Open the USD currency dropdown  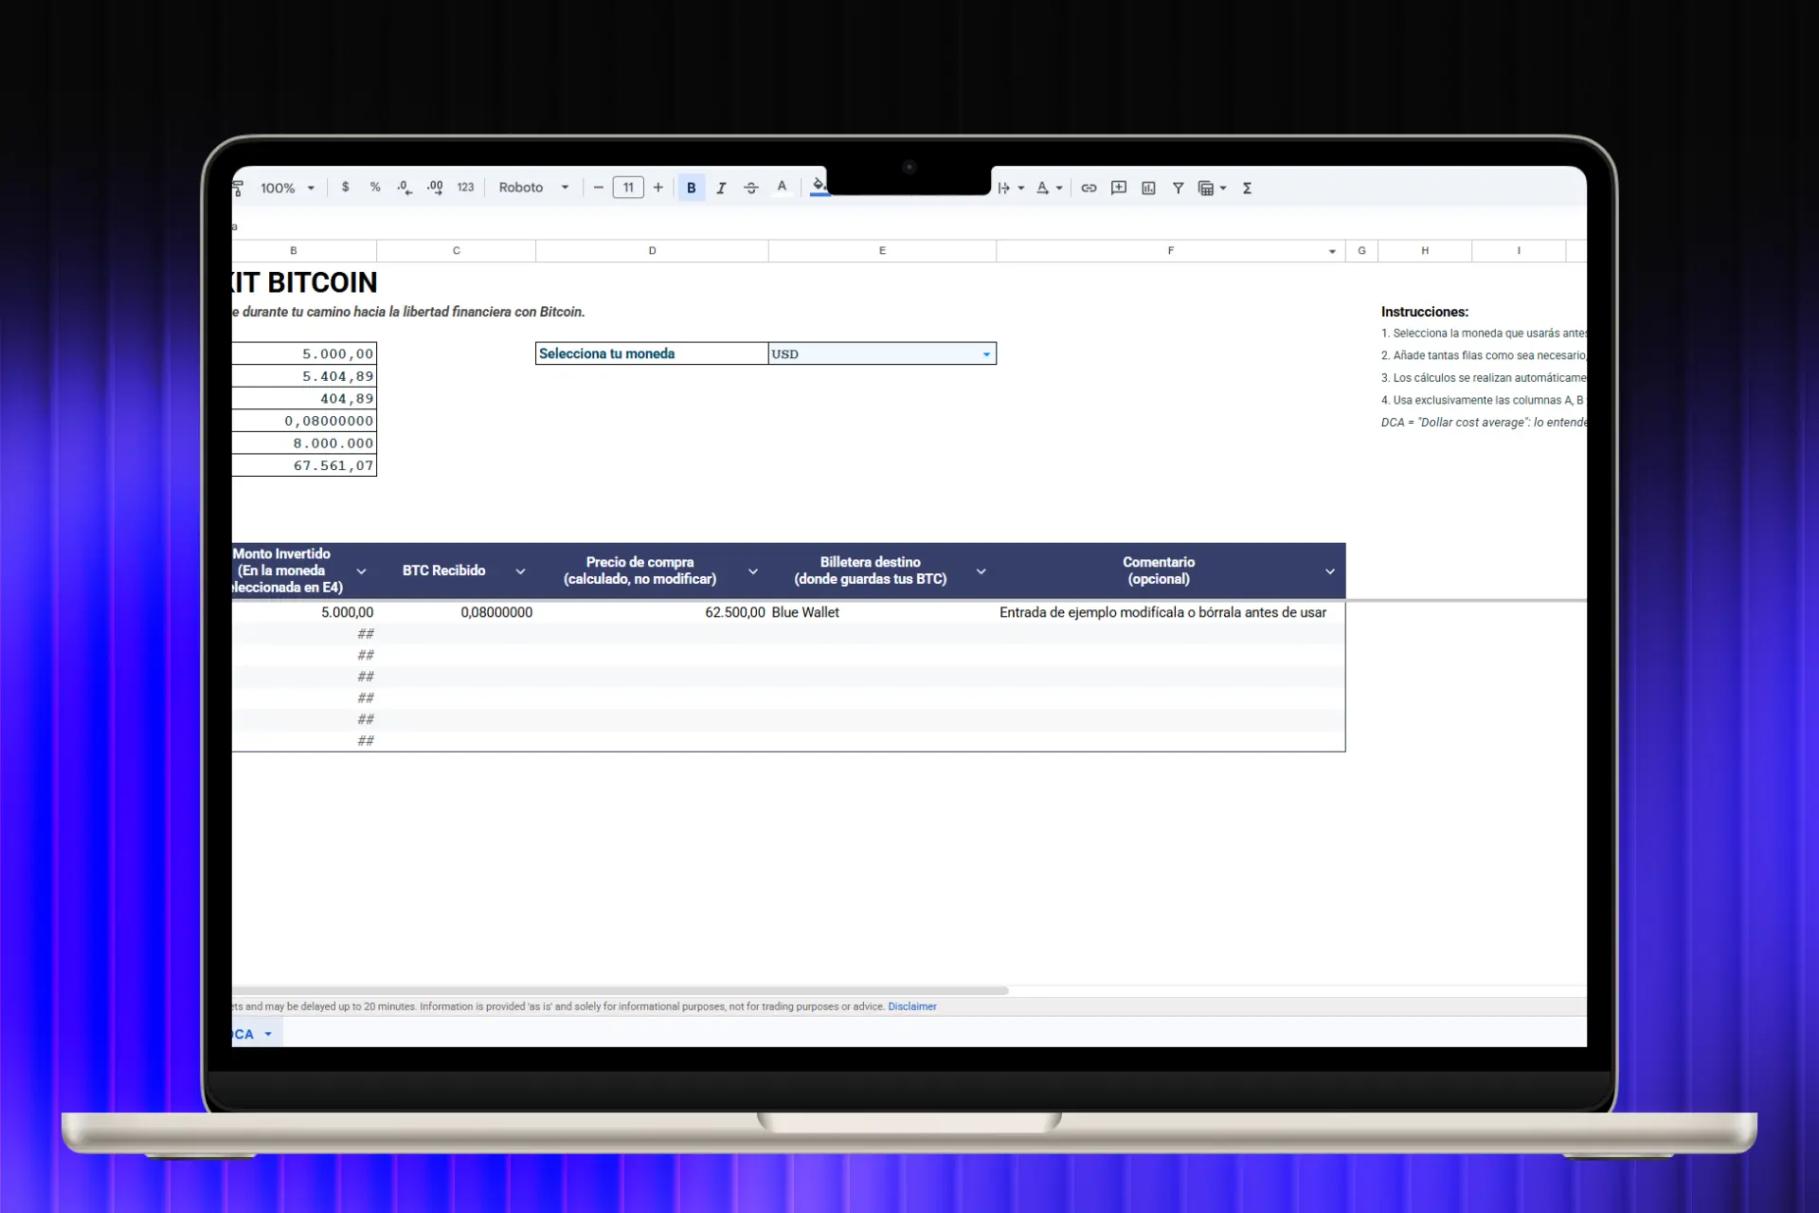986,354
